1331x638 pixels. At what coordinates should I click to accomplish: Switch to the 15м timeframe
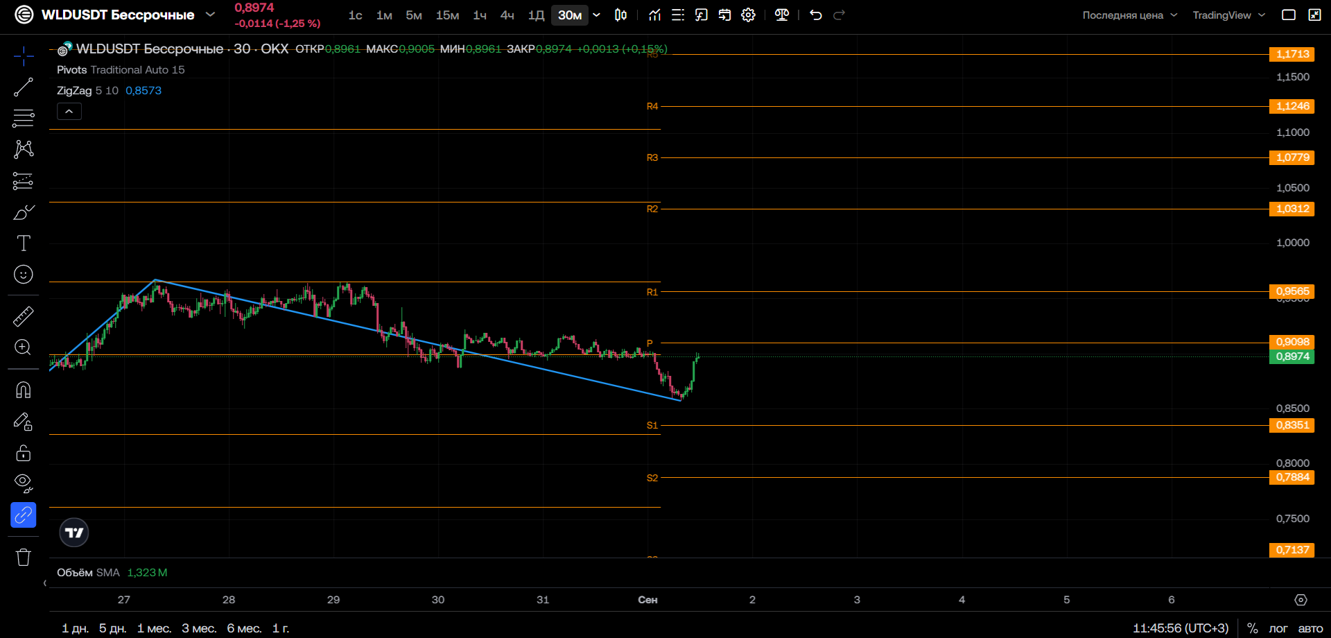(447, 15)
